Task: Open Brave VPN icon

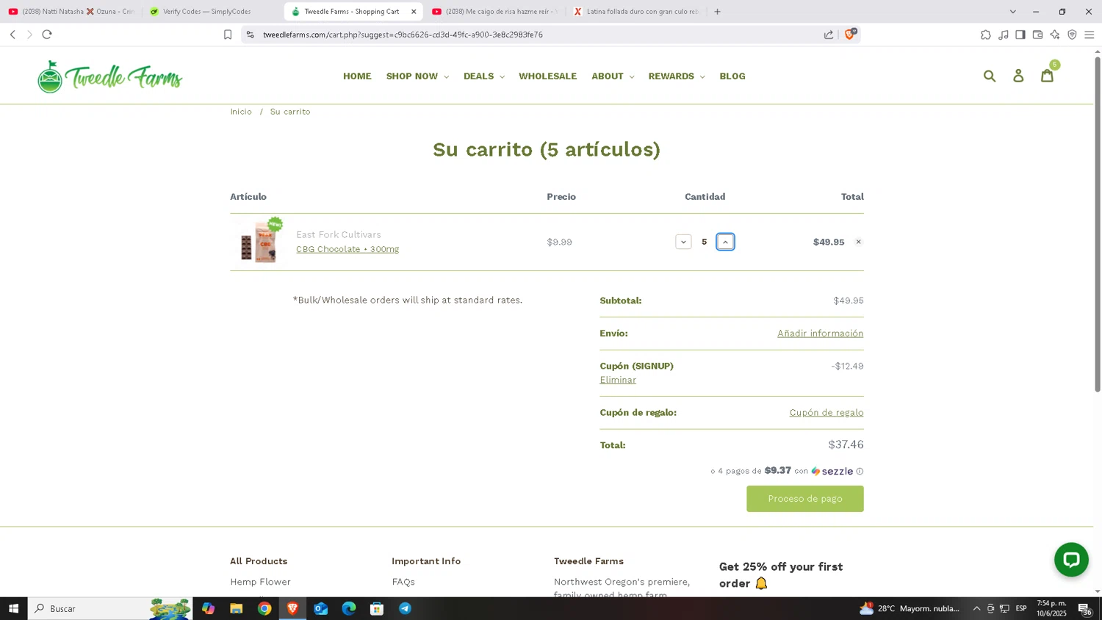Action: click(x=1072, y=35)
